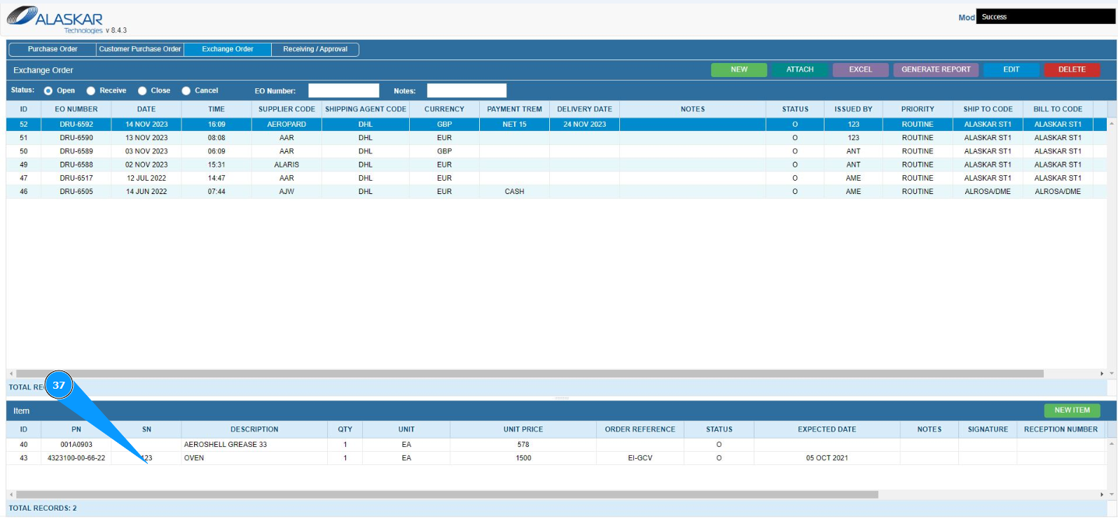Screen dimensions: 1118x519
Task: Click the NEW ITEM button
Action: pos(1072,410)
